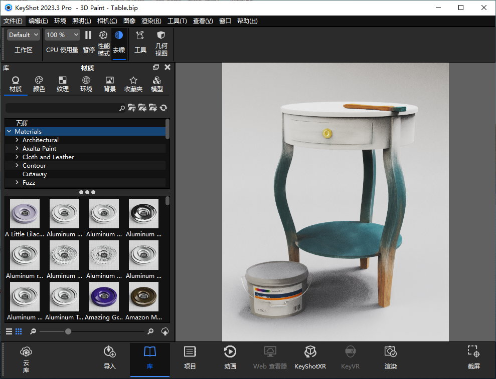Close the library panel
496x379 pixels.
(168, 67)
